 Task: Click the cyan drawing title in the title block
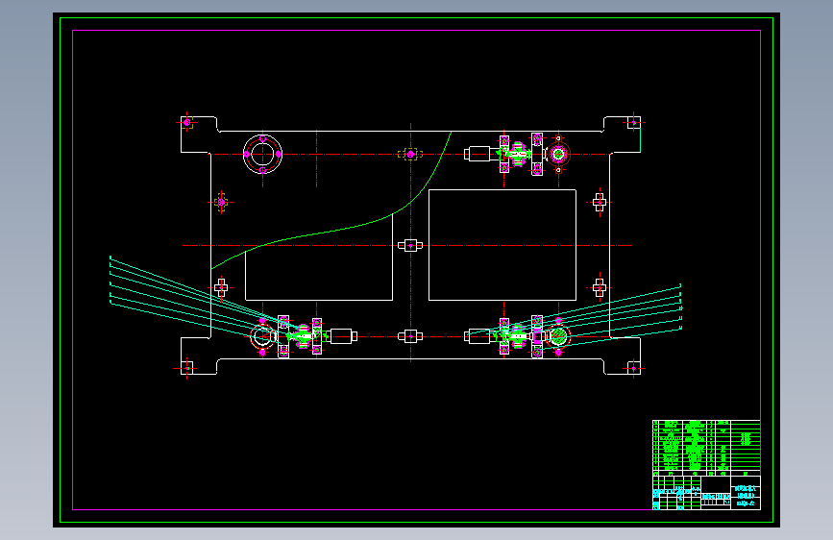(746, 496)
